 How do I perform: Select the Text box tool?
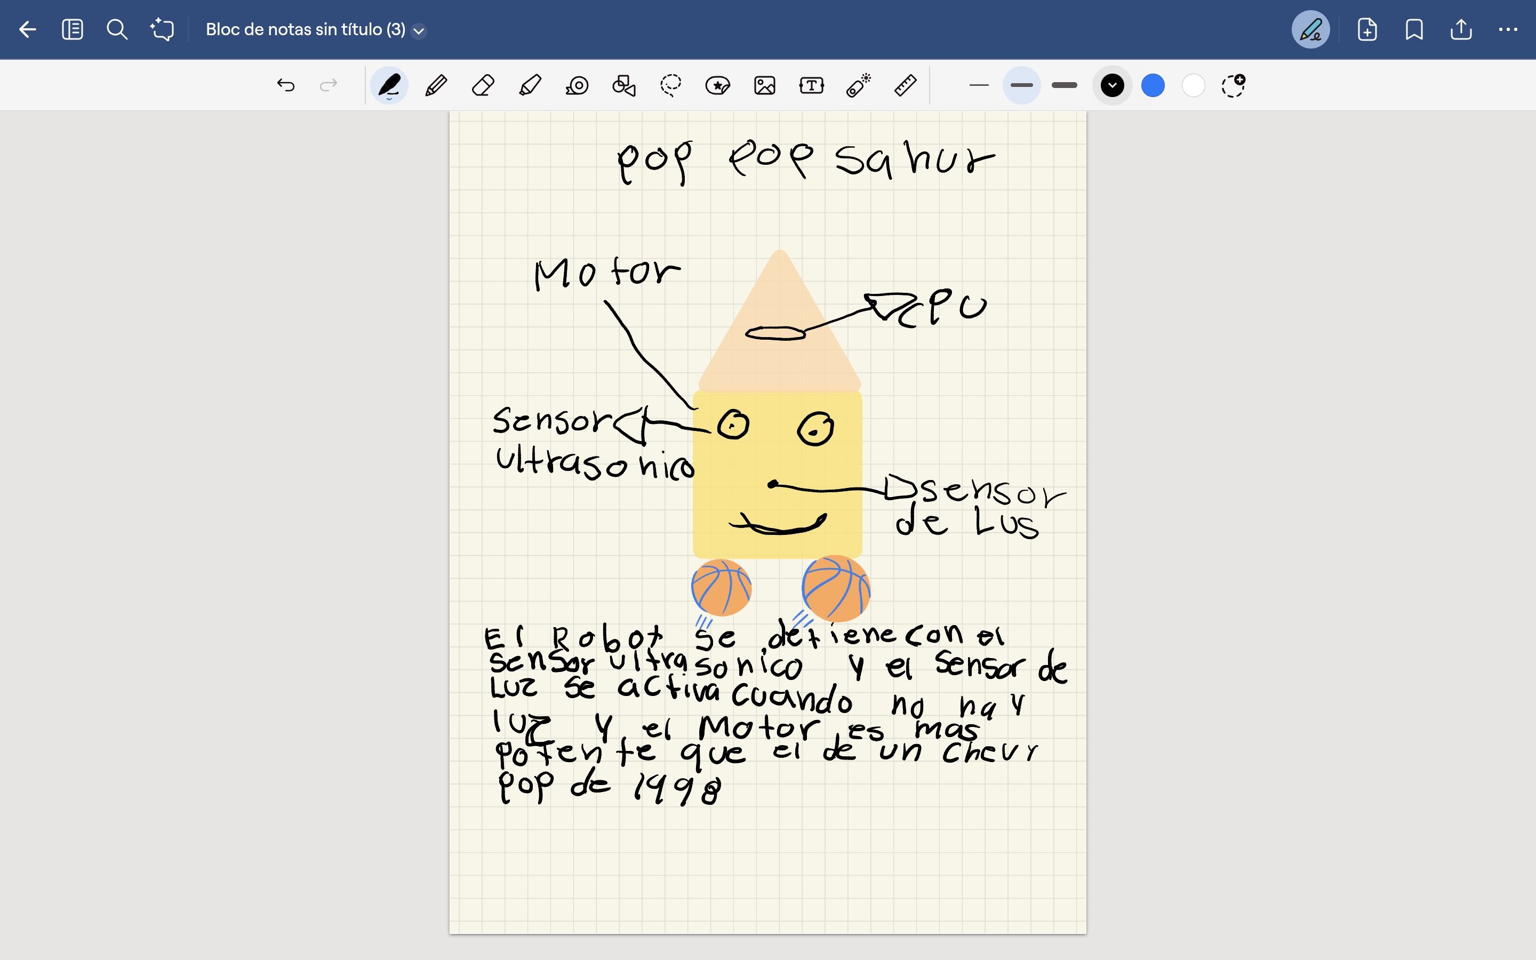tap(811, 85)
